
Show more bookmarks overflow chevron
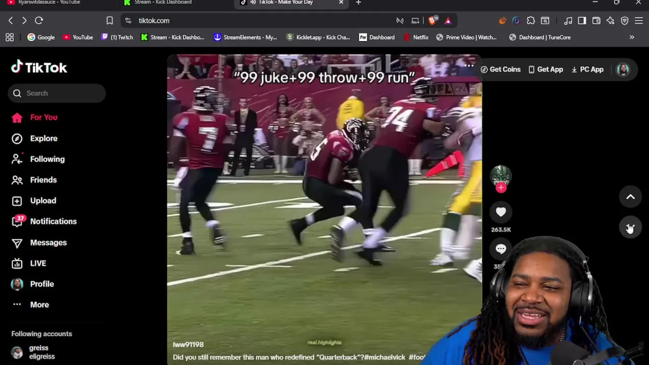pyautogui.click(x=632, y=38)
